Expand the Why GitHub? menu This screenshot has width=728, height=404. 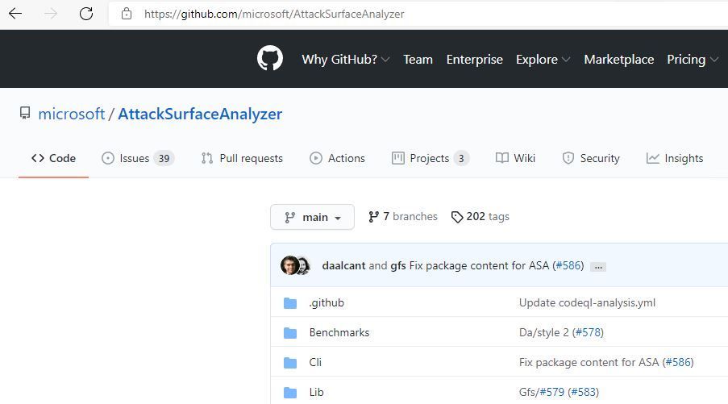point(345,60)
